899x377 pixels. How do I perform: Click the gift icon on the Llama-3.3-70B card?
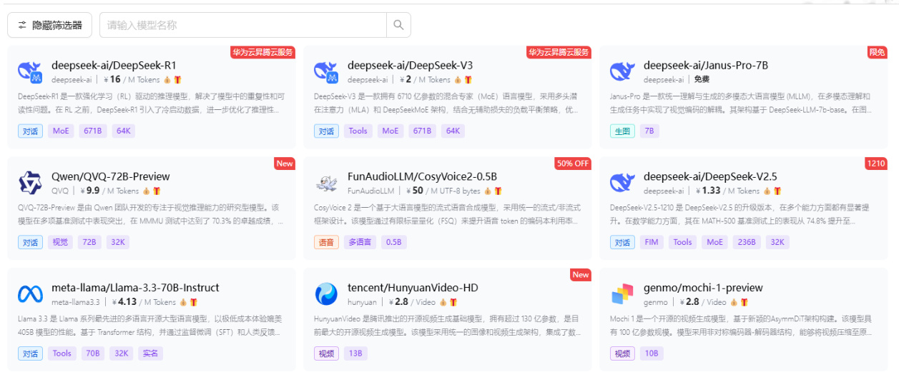point(193,302)
